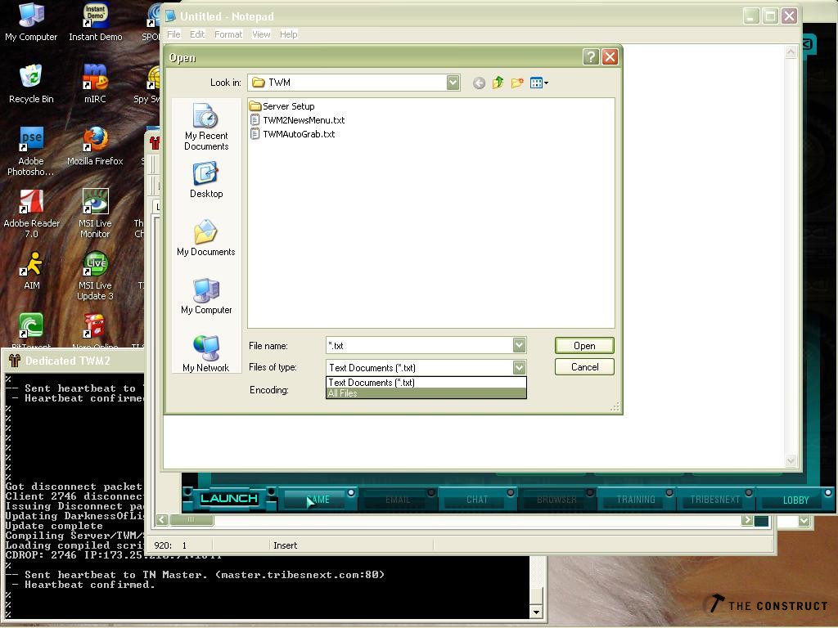Screen dimensions: 838x628
Task: Launch Adobe Reader 7.0 desktop icon
Action: tap(31, 213)
